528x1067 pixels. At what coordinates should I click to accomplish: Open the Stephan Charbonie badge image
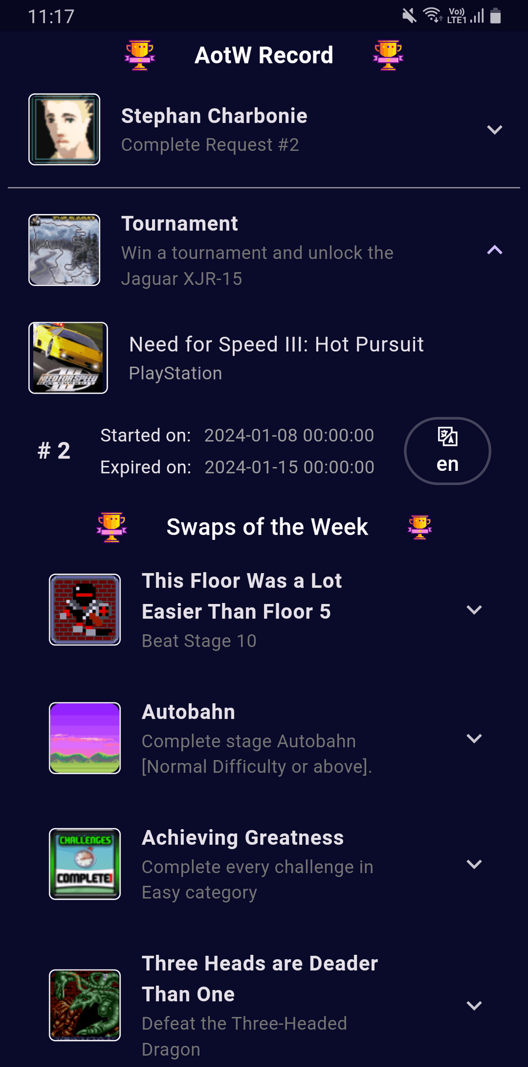coord(64,129)
